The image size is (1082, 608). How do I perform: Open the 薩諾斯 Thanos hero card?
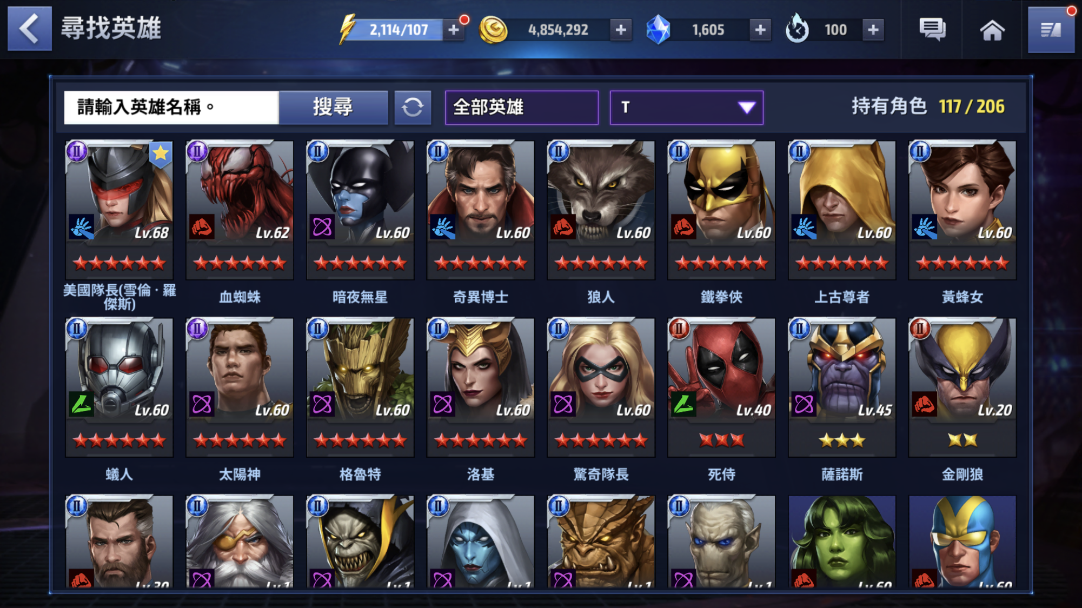point(842,387)
